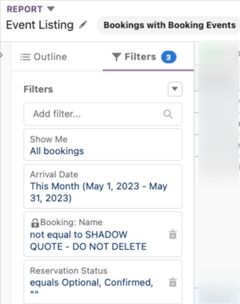This screenshot has height=304, width=240.
Task: Click the Add filter input field
Action: [x=103, y=114]
